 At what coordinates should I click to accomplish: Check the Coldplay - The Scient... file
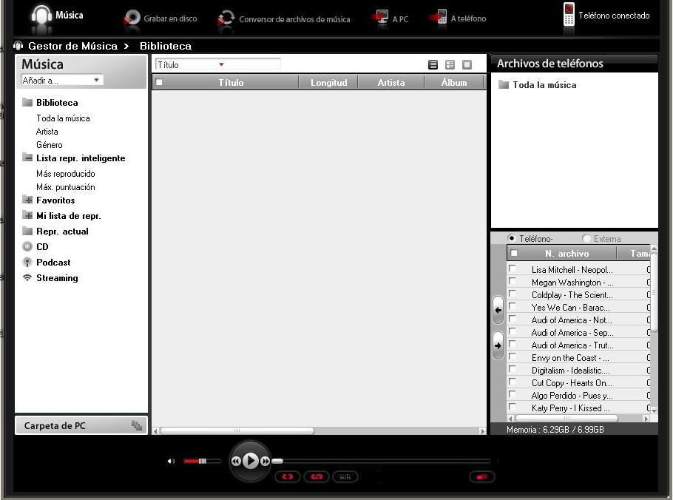click(512, 294)
